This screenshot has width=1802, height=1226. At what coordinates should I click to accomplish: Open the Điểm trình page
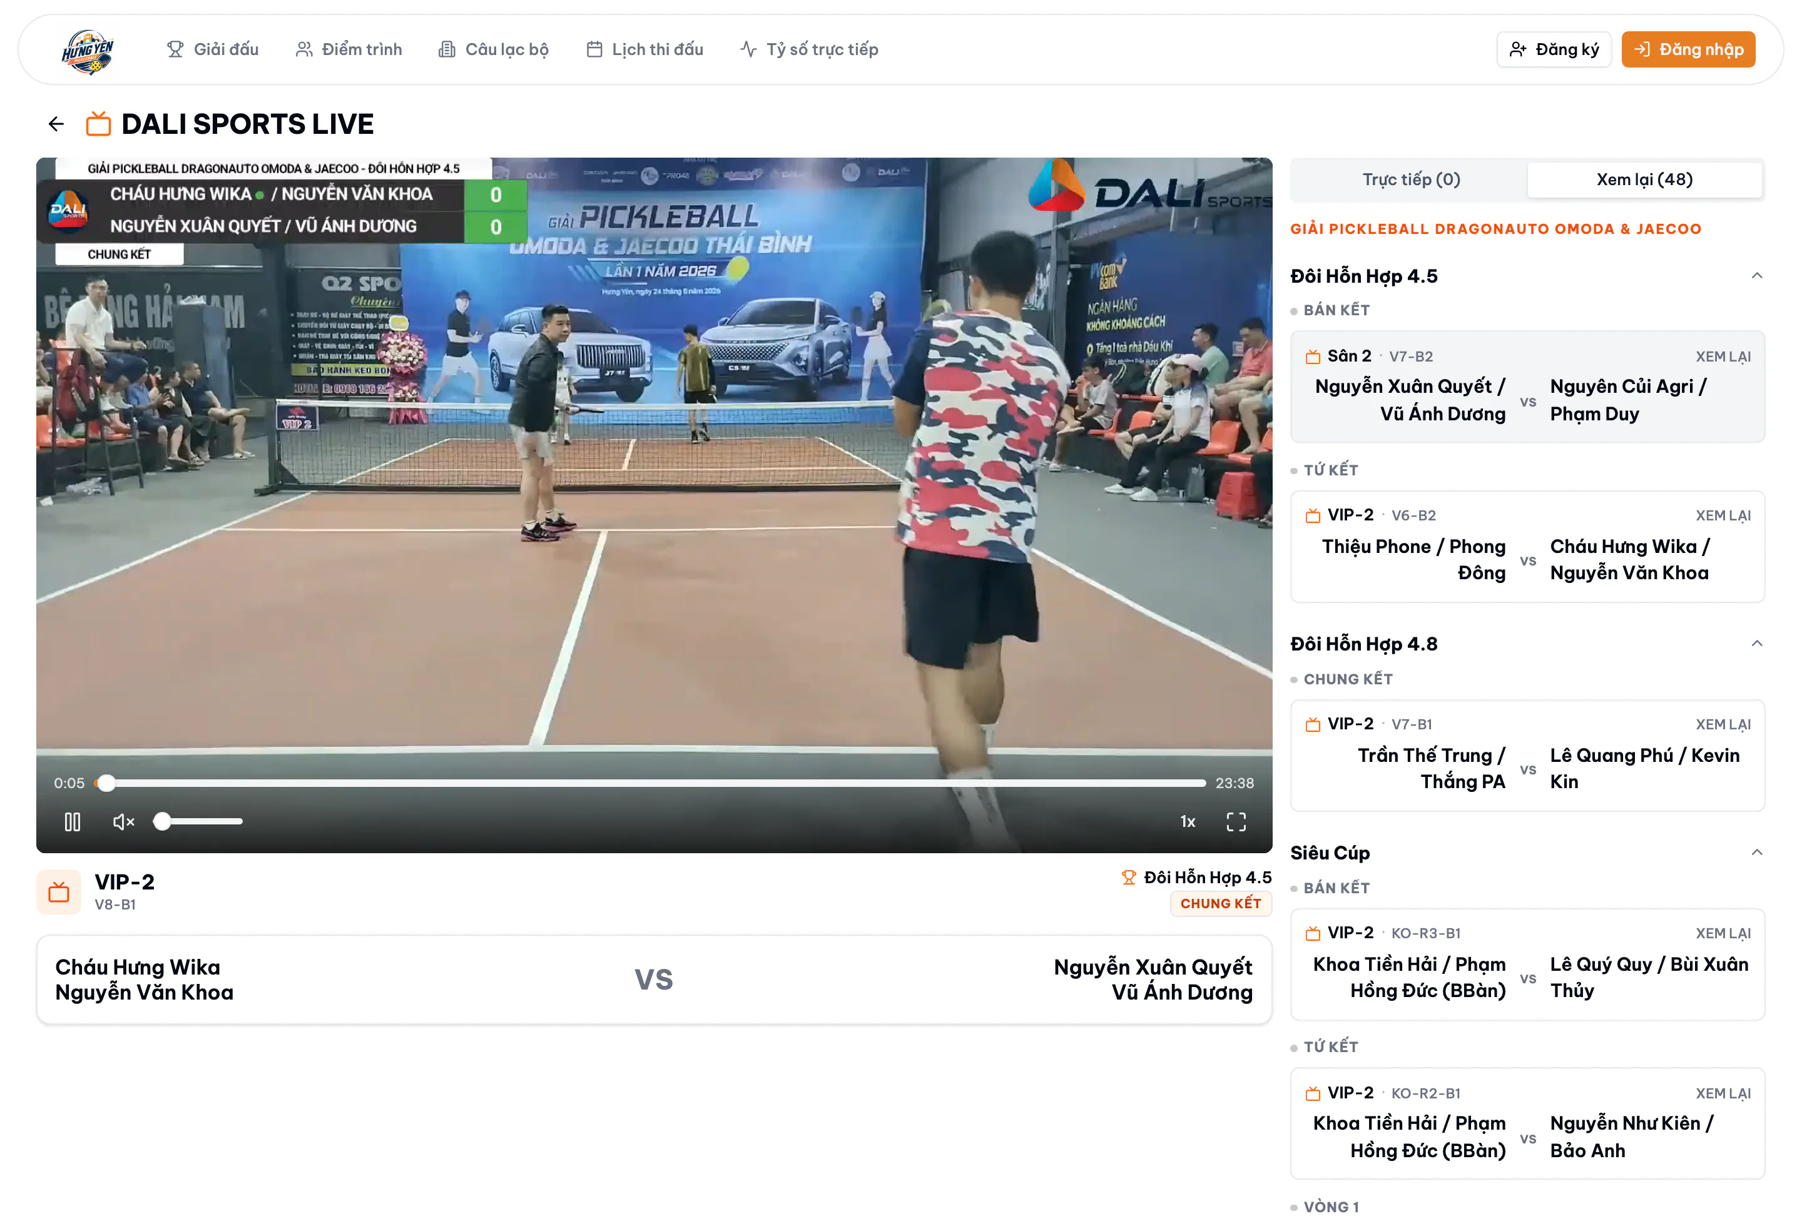(x=349, y=49)
